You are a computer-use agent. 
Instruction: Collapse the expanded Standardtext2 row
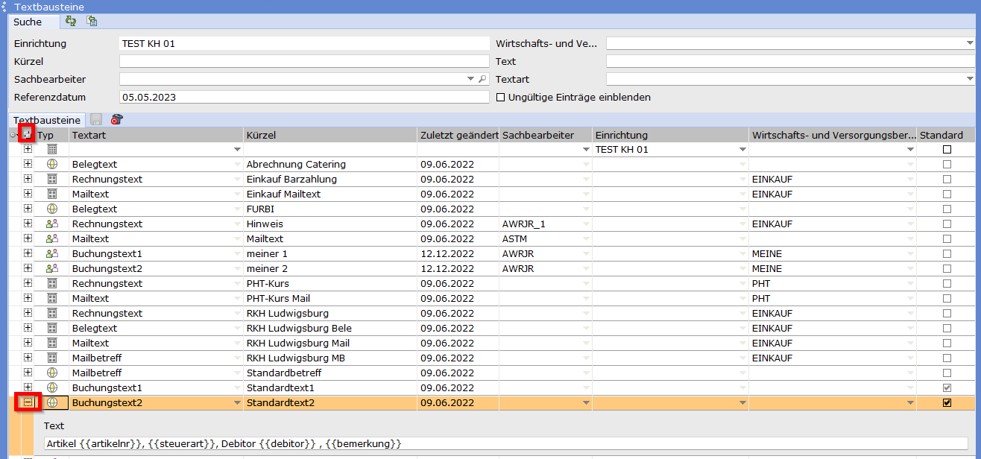tap(28, 402)
